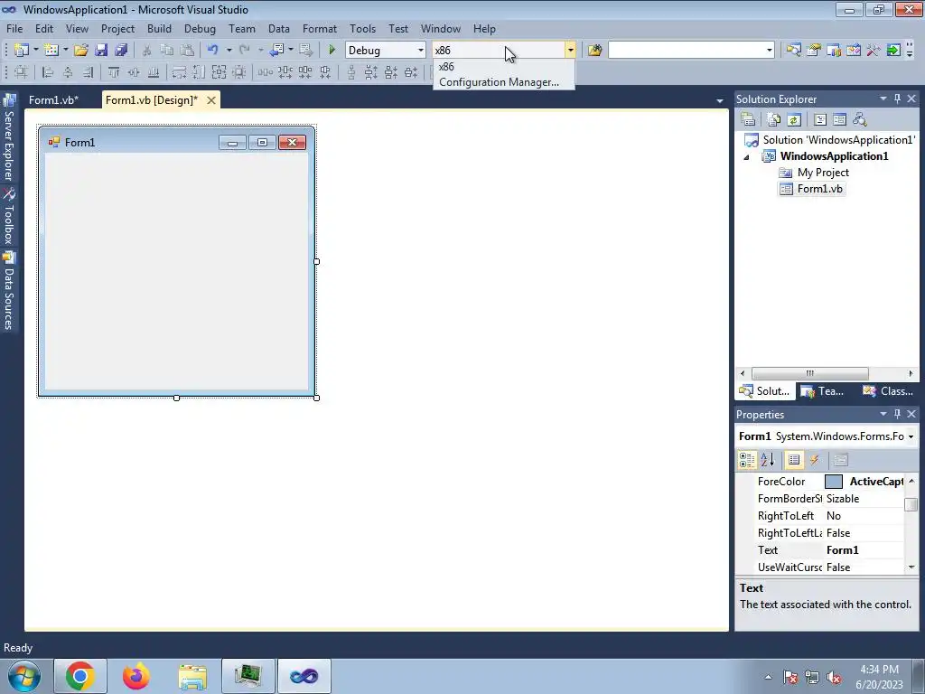The image size is (925, 694).
Task: Open the New Project dropdown arrow
Action: [35, 51]
